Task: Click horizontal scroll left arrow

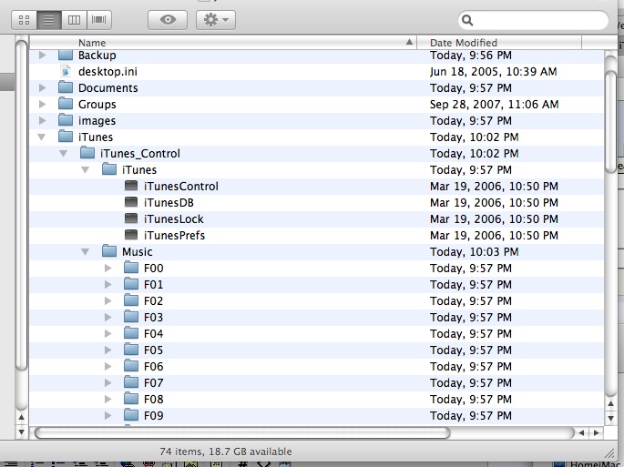Action: click(x=582, y=432)
